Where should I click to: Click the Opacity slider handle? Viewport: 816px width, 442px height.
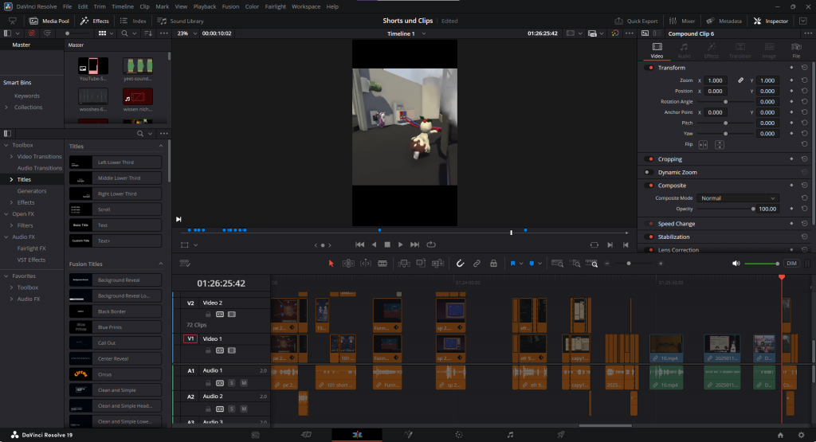(x=753, y=209)
